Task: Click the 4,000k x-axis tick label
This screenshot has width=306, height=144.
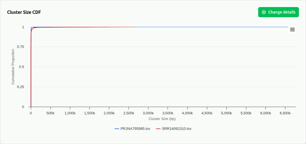Action: [187, 113]
